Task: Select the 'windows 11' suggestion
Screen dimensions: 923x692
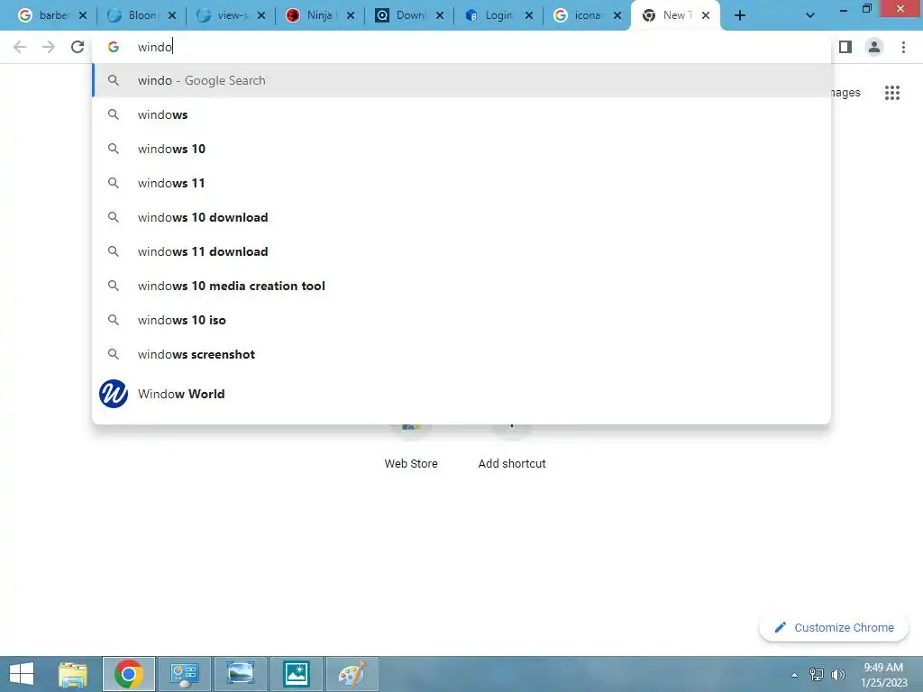Action: click(461, 183)
